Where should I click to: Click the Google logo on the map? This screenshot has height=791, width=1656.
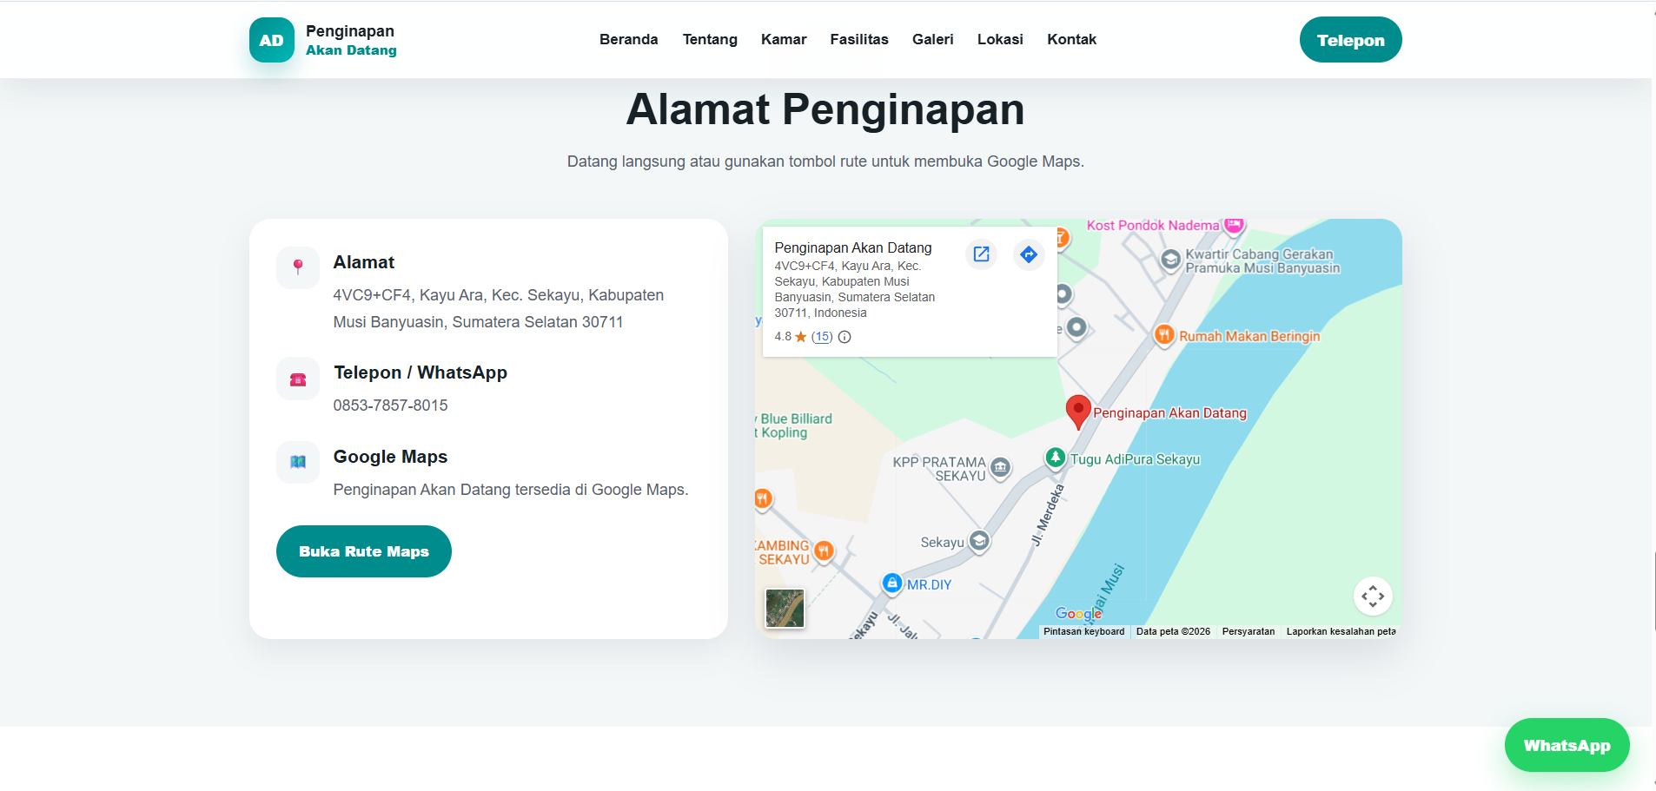pyautogui.click(x=1078, y=614)
